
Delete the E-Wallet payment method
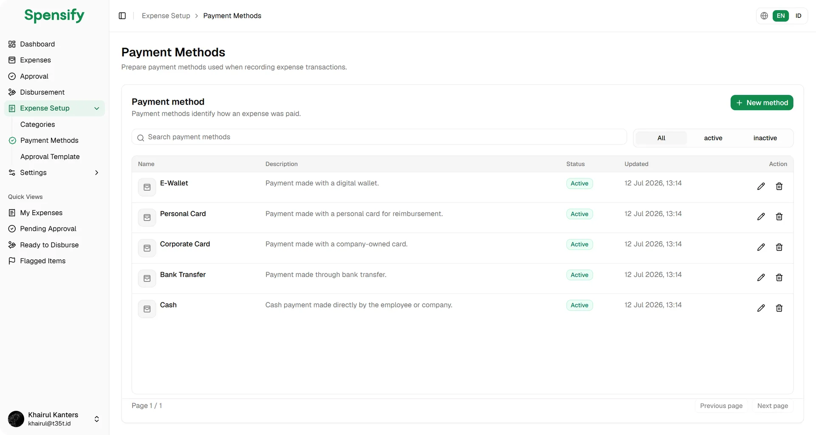tap(779, 186)
